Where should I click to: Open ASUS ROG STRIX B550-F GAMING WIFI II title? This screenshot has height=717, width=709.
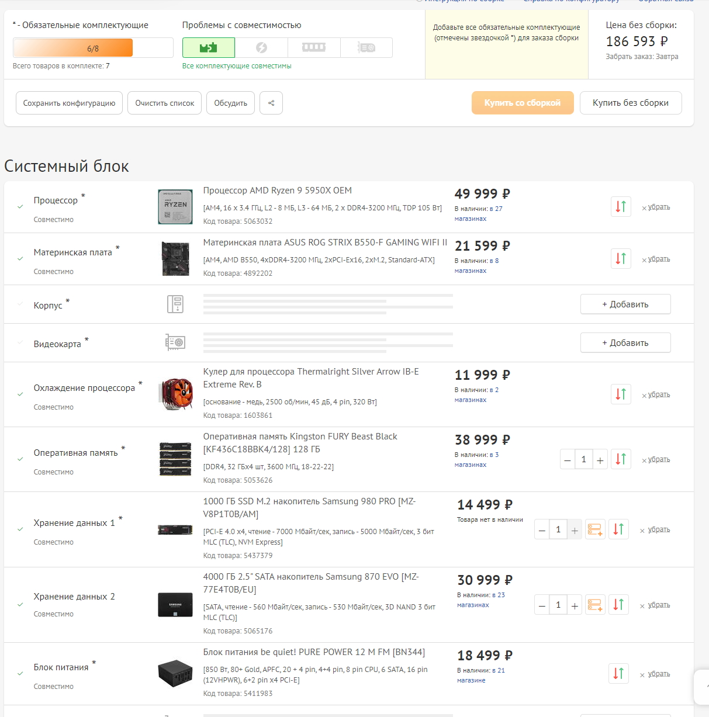325,243
